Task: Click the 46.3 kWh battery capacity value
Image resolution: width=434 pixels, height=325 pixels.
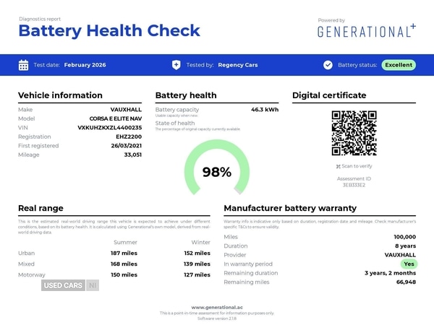Action: coord(264,110)
